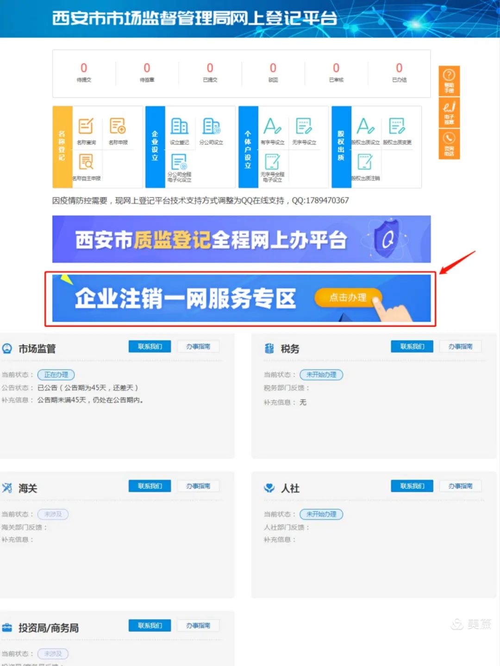
Task: Click the 投资局/商务局 briefcase icon
Action: coord(7,628)
